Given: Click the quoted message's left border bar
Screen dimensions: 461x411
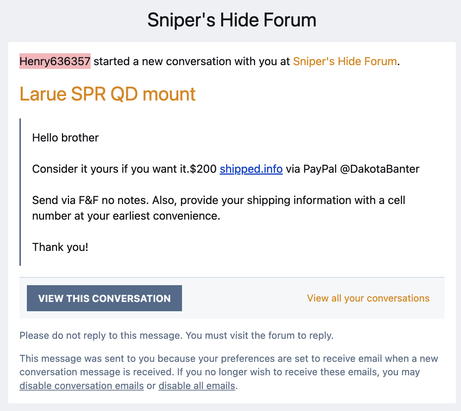Looking at the screenshot, I should pyautogui.click(x=20, y=192).
